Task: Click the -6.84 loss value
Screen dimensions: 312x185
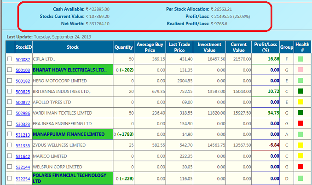Action: 274,145
